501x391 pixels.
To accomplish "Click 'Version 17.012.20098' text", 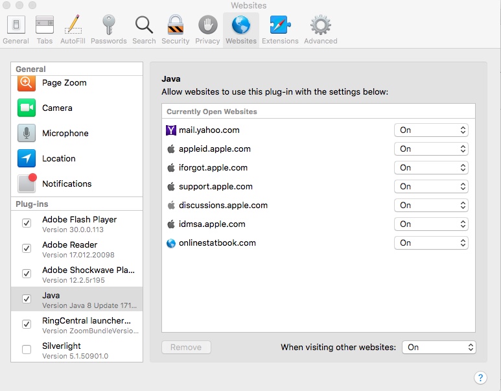I will 78,255.
